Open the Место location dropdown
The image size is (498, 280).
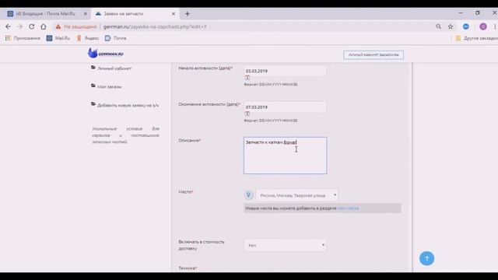tap(297, 195)
